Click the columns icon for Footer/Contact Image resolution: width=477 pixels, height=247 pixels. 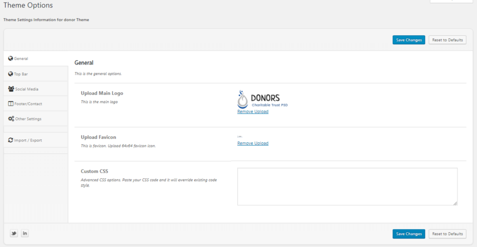pos(11,104)
